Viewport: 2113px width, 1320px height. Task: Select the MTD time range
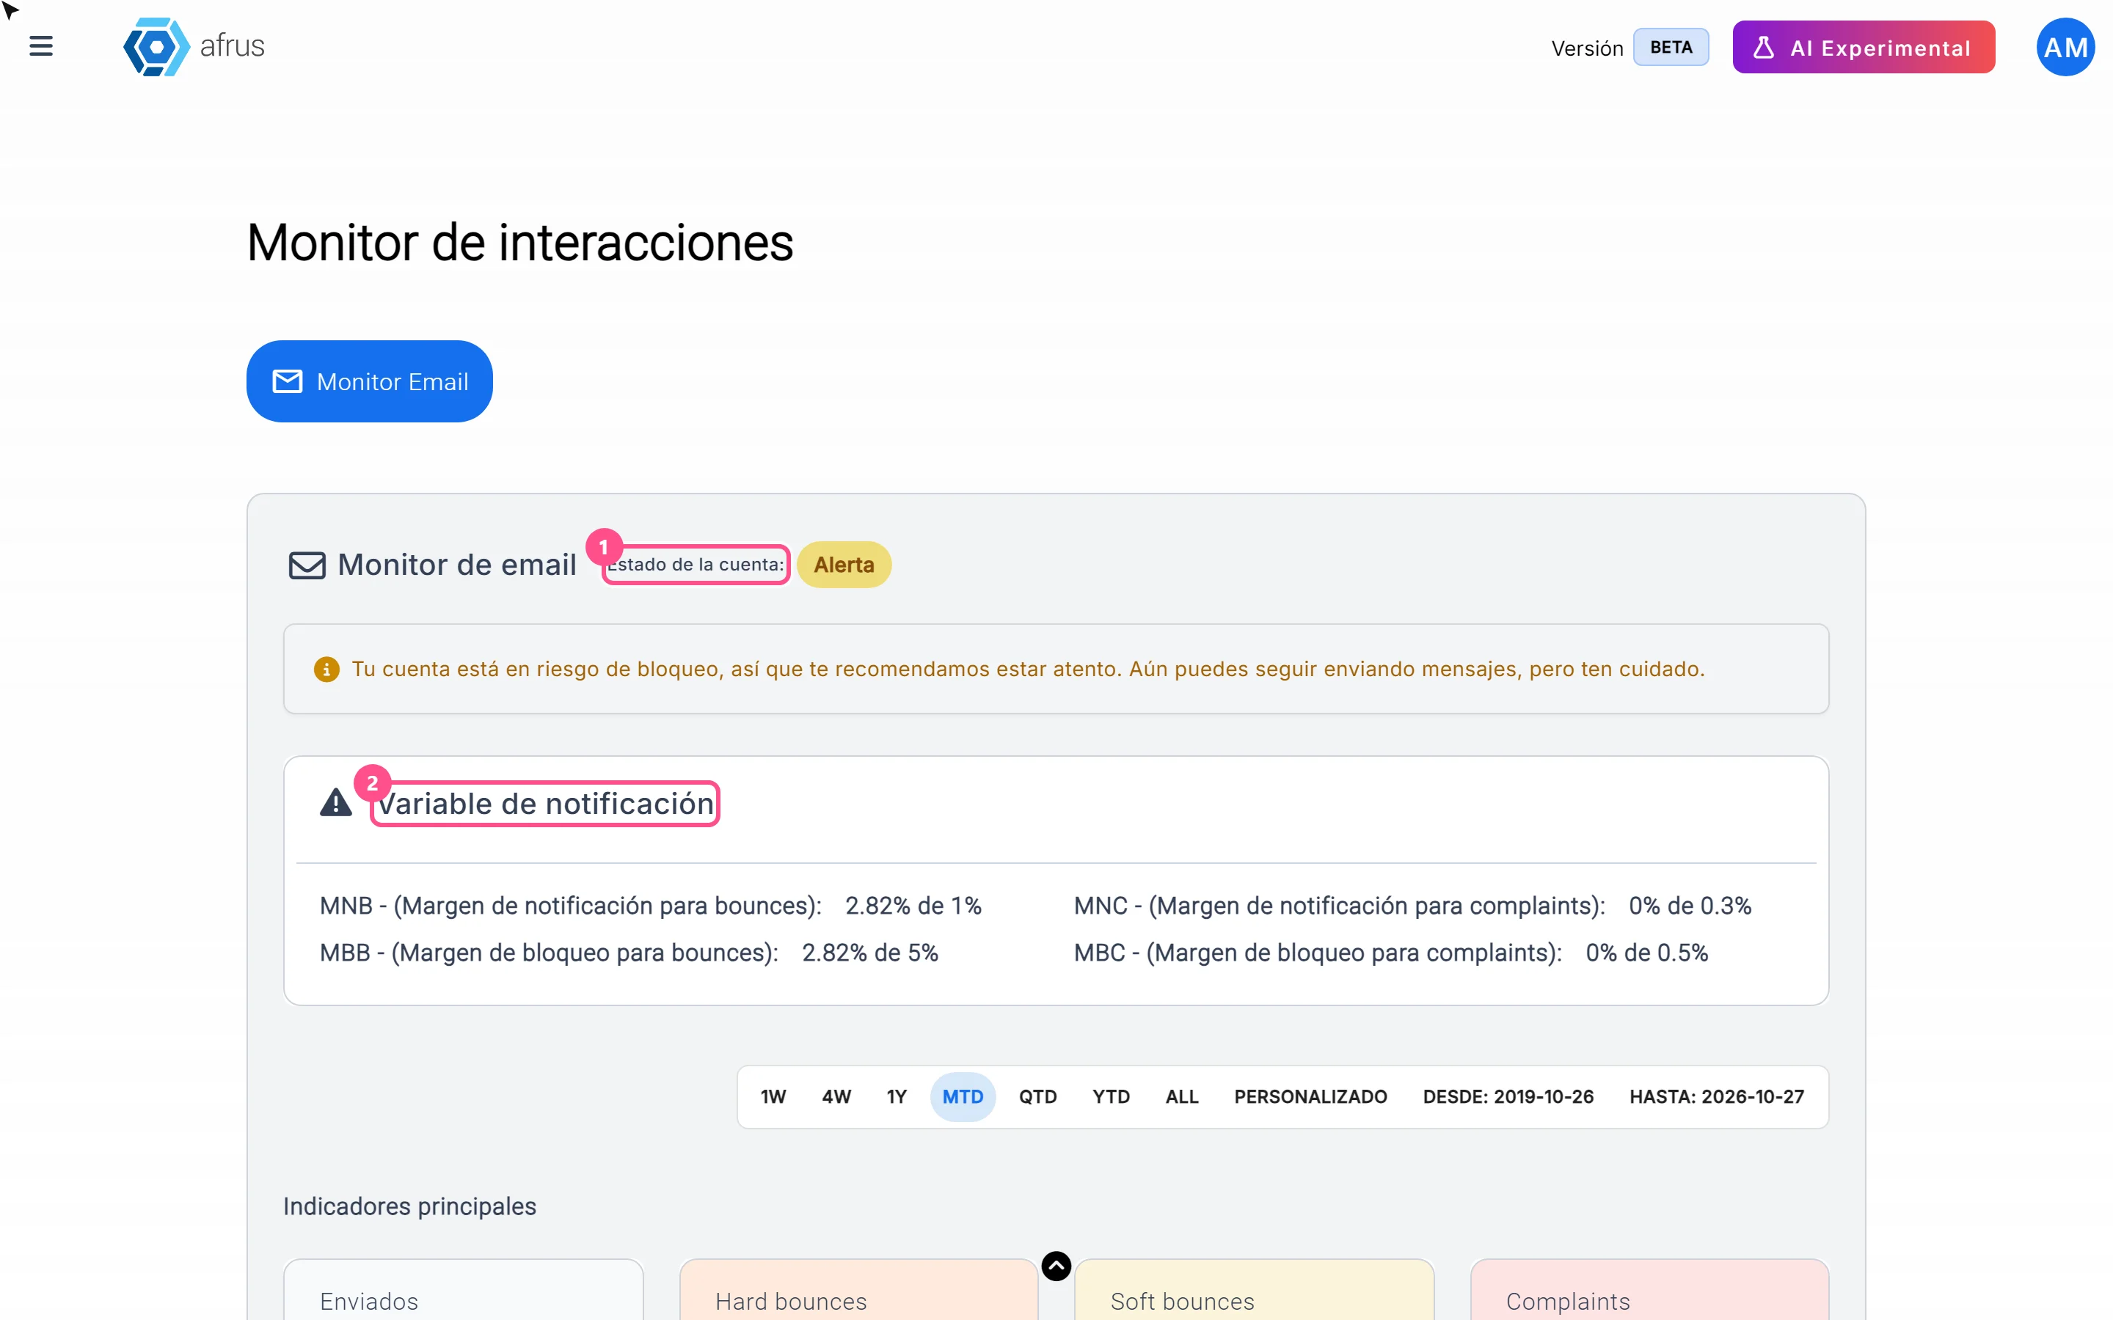click(962, 1096)
